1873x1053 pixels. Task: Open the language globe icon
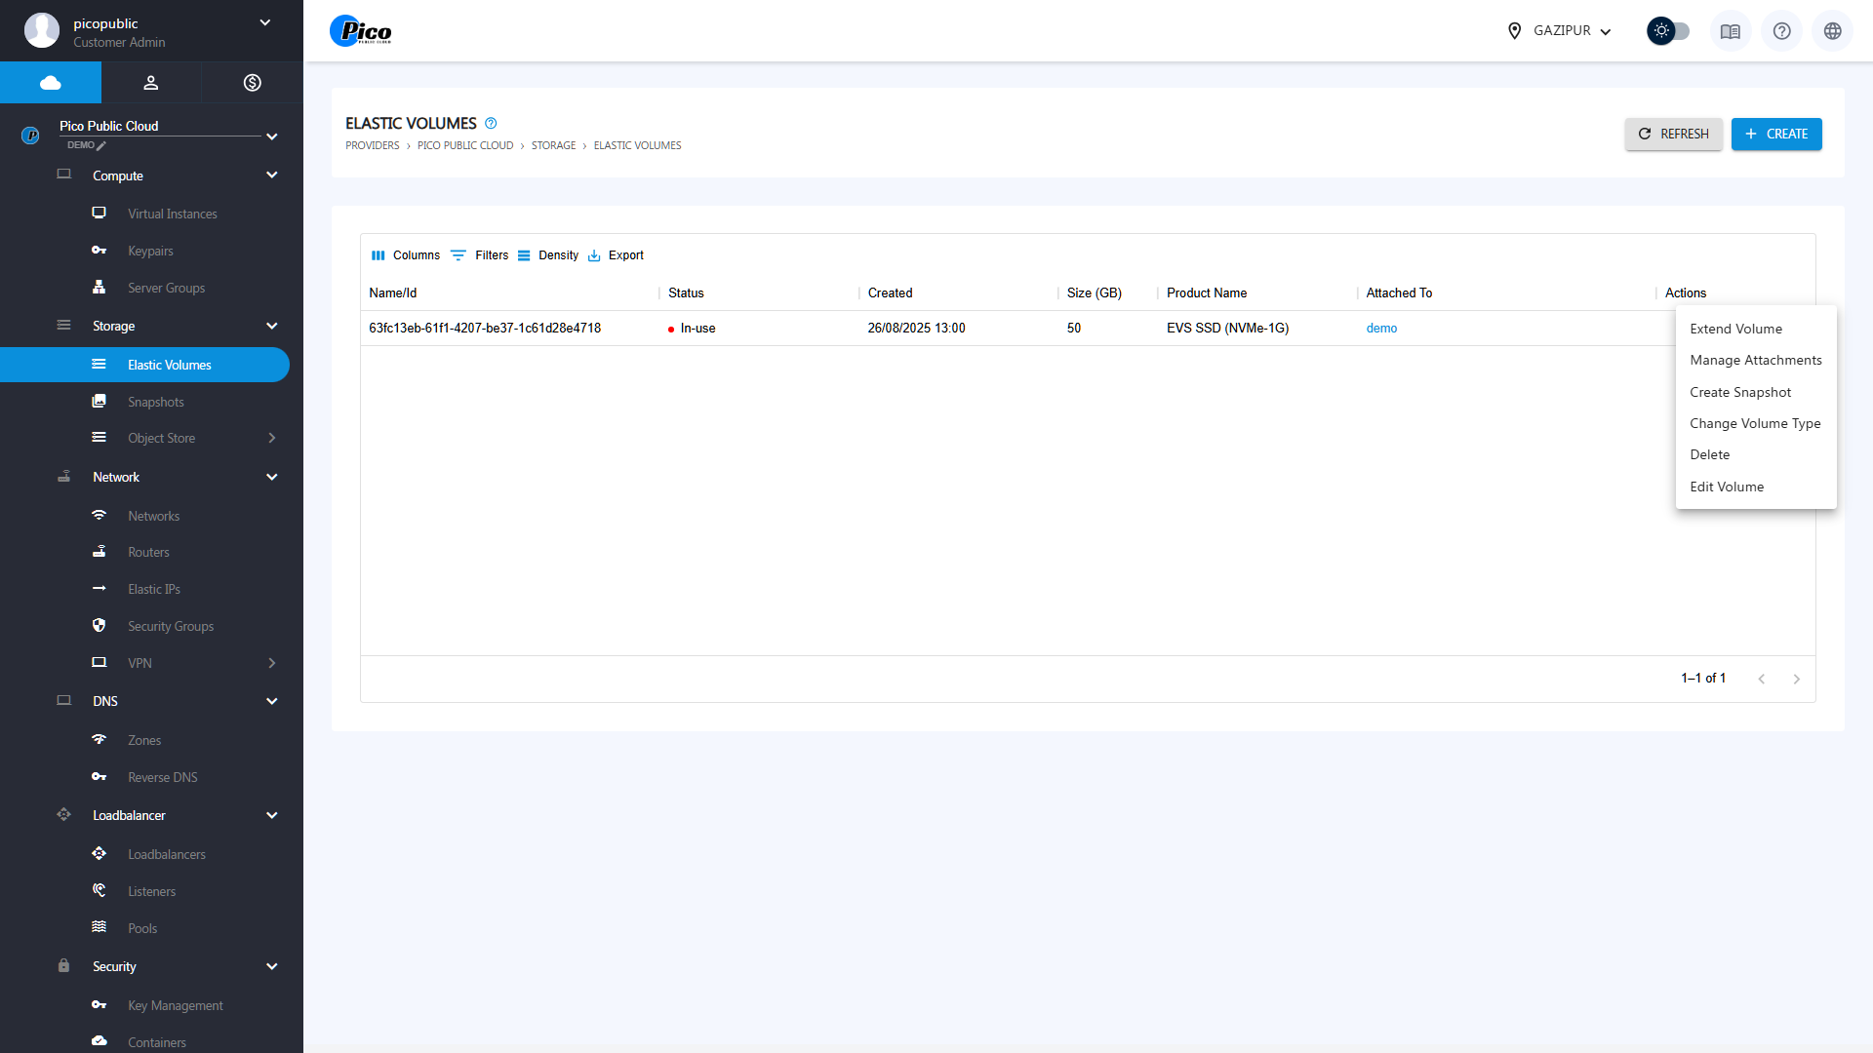pos(1832,31)
